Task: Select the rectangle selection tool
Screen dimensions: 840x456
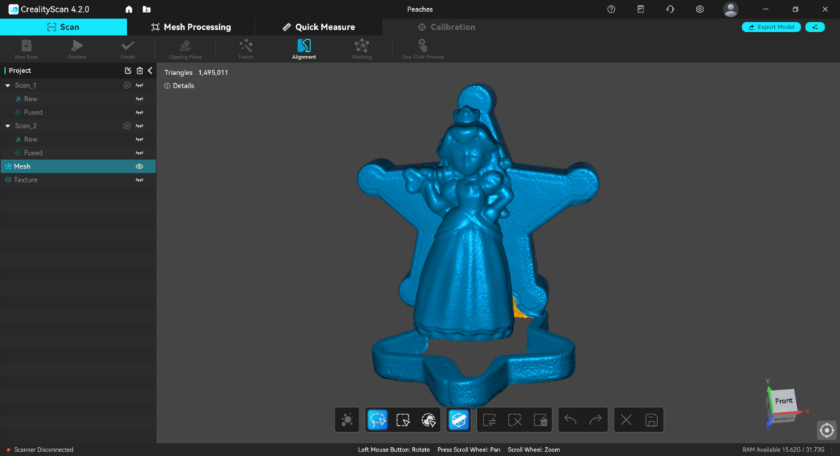Action: pyautogui.click(x=402, y=420)
